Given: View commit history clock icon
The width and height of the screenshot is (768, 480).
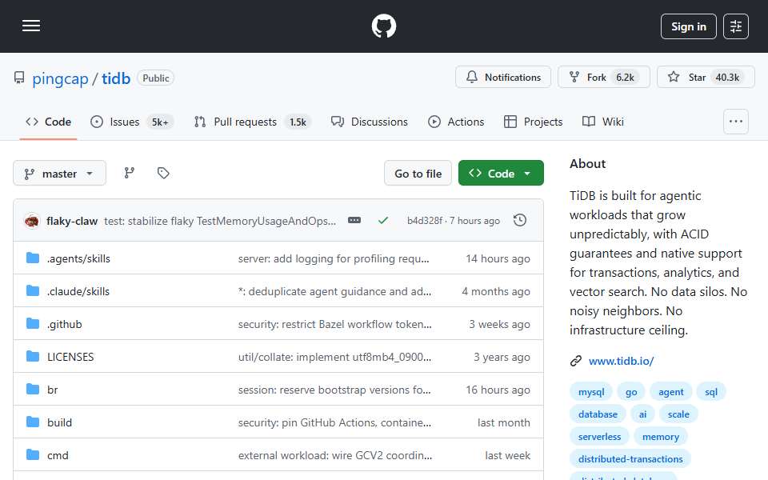Looking at the screenshot, I should pos(520,221).
